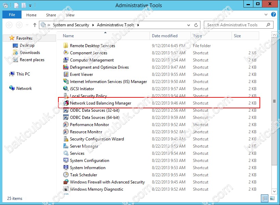Select the Services gear icon
The image size is (280, 205).
click(66, 153)
